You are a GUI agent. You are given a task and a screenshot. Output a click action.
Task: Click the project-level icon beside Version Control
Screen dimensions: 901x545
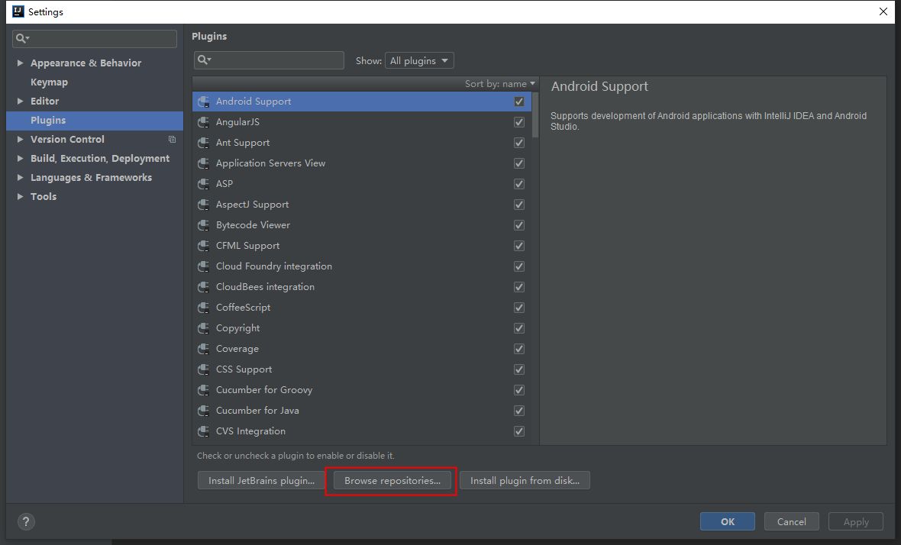(172, 140)
